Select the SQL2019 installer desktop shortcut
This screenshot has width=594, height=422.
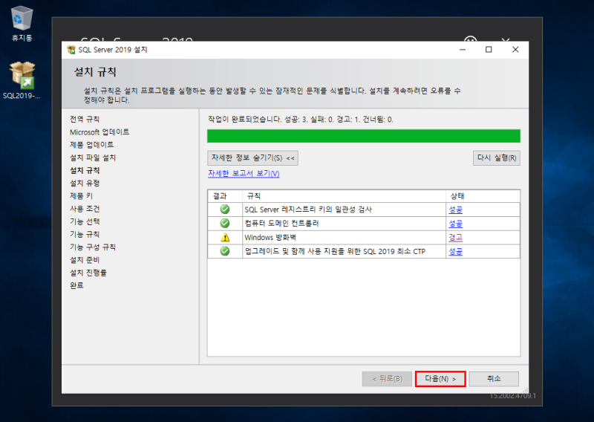pyautogui.click(x=22, y=80)
